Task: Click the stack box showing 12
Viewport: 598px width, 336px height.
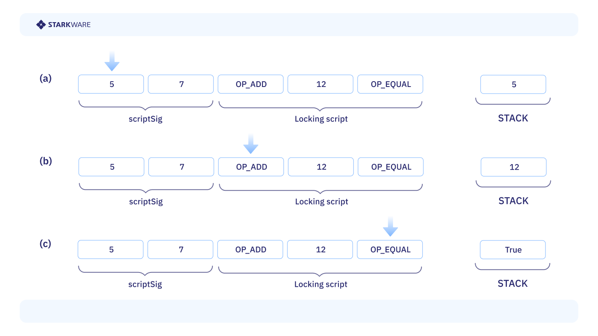Action: pos(513,167)
